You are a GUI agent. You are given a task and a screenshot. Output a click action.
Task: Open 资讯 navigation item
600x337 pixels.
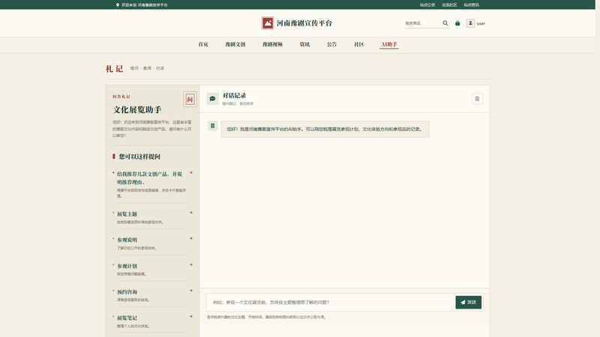pyautogui.click(x=304, y=44)
